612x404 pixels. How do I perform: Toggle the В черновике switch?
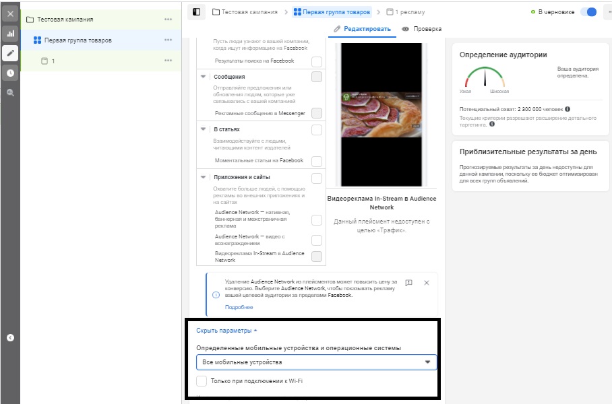tap(588, 12)
